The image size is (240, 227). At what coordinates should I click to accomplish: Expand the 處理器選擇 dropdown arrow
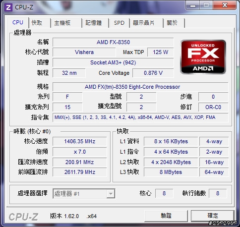coord(111,194)
